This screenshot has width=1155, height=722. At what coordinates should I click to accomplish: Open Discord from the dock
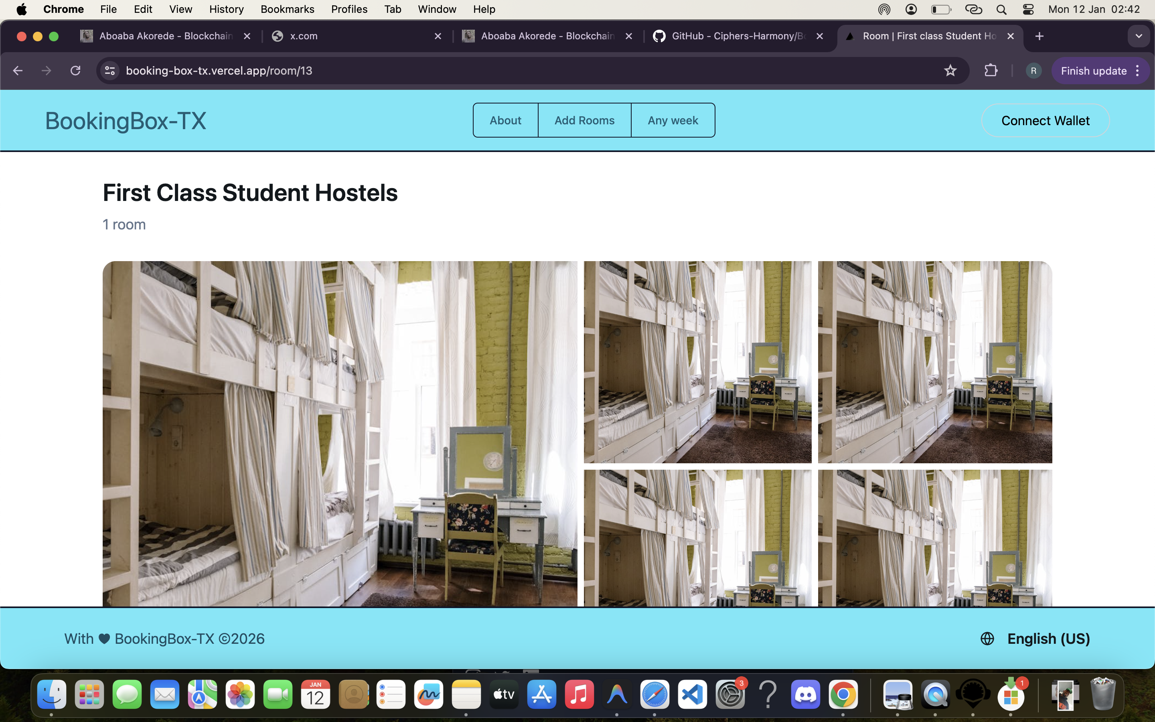coord(805,695)
